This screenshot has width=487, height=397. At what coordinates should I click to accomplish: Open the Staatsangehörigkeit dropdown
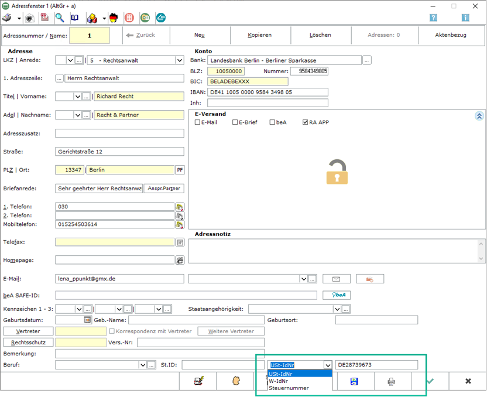(337, 309)
